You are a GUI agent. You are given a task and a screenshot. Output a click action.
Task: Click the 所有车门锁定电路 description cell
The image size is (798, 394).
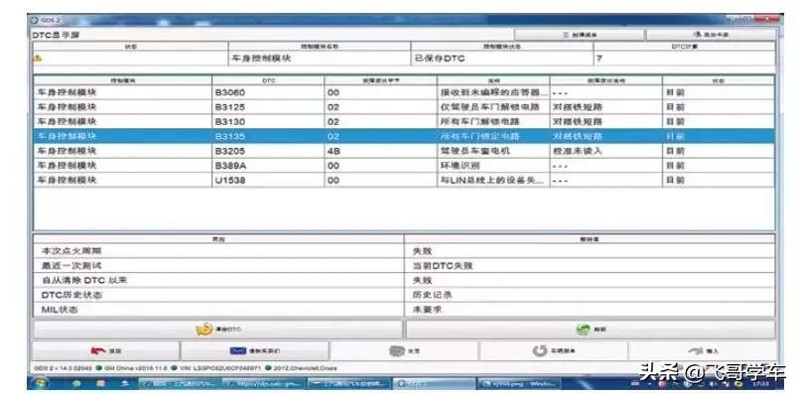click(493, 136)
